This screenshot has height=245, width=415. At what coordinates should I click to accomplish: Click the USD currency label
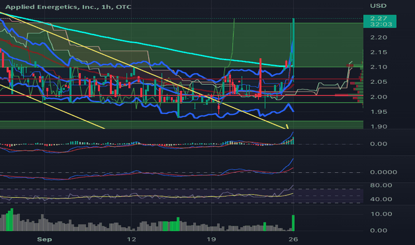click(x=378, y=6)
